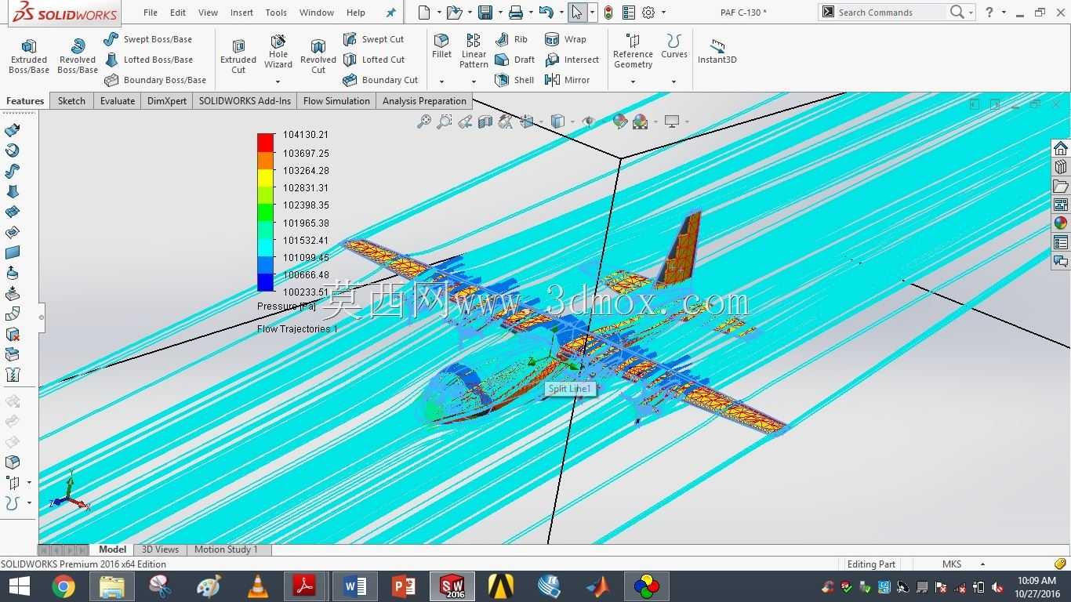Open the Curves tools
Viewport: 1071px width, 602px height.
[673, 46]
